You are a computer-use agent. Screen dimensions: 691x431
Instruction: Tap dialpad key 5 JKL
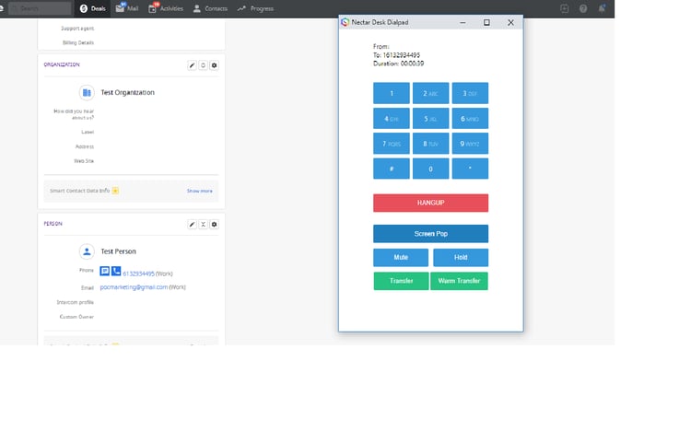pos(430,119)
